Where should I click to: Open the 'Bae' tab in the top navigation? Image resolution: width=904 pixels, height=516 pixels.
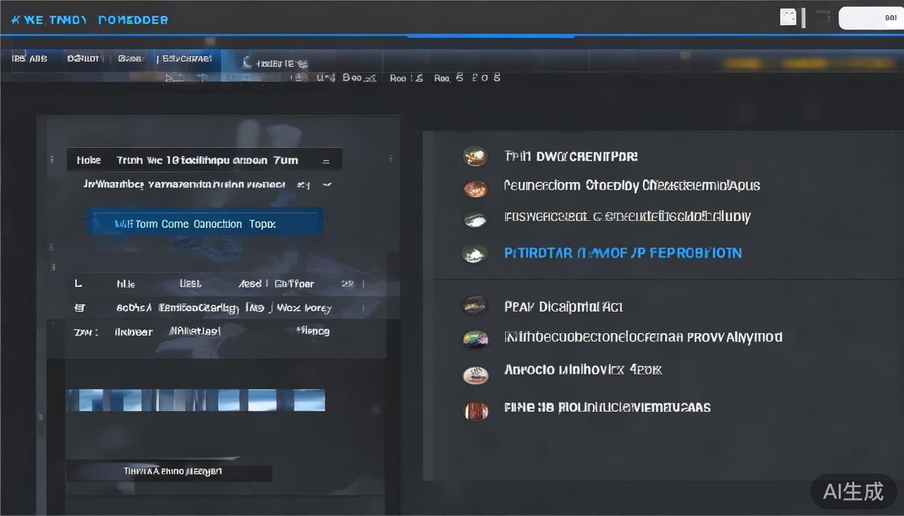click(130, 59)
